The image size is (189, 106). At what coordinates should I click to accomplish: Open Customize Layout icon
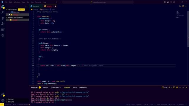174,2
